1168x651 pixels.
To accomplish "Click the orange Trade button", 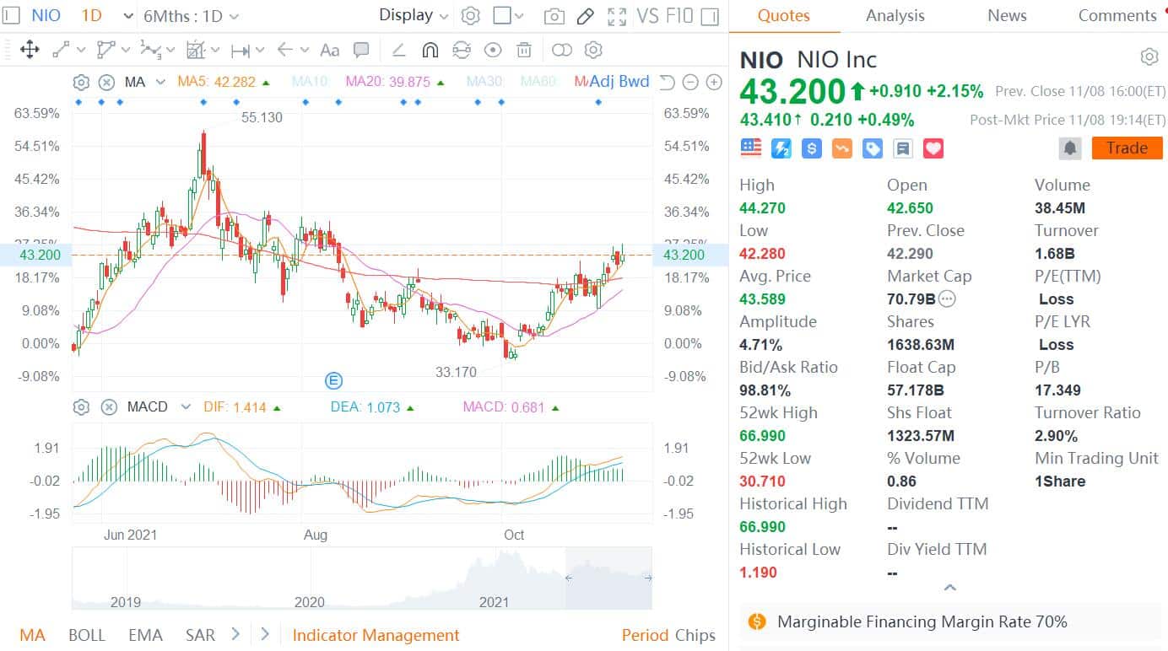I will click(1127, 148).
